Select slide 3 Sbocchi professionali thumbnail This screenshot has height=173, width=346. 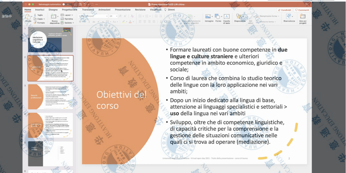[51, 97]
